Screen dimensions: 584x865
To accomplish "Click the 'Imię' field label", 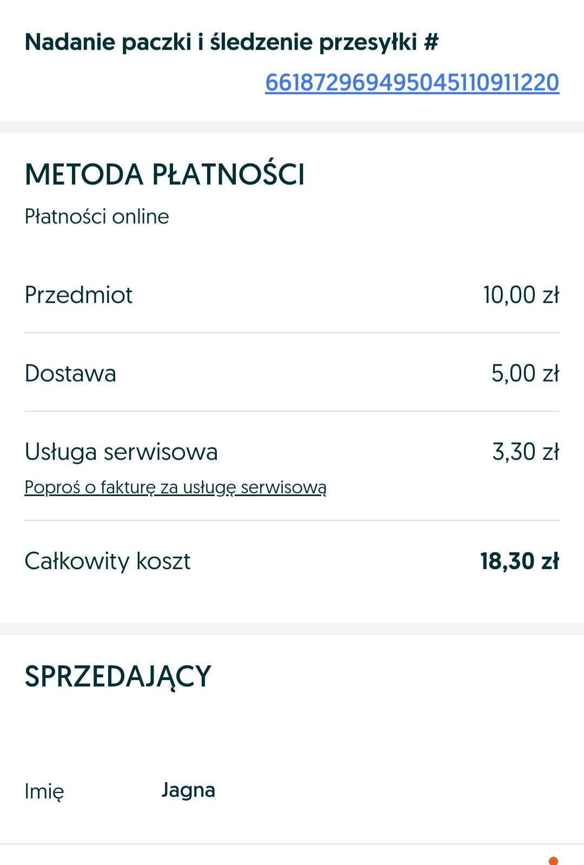I will pyautogui.click(x=44, y=791).
